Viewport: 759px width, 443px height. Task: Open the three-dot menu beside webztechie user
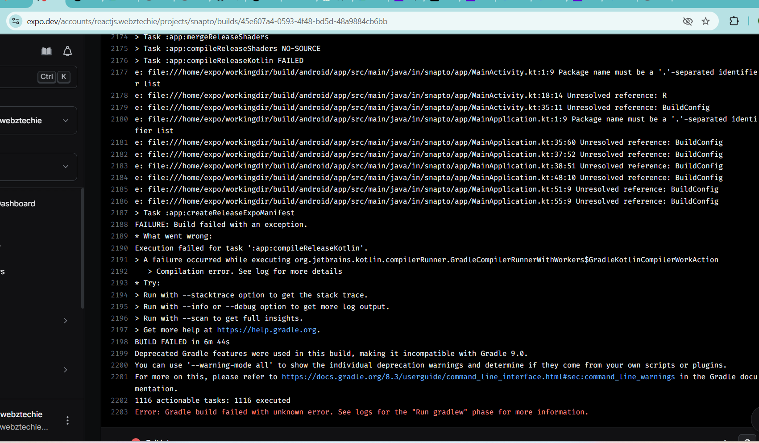point(67,420)
